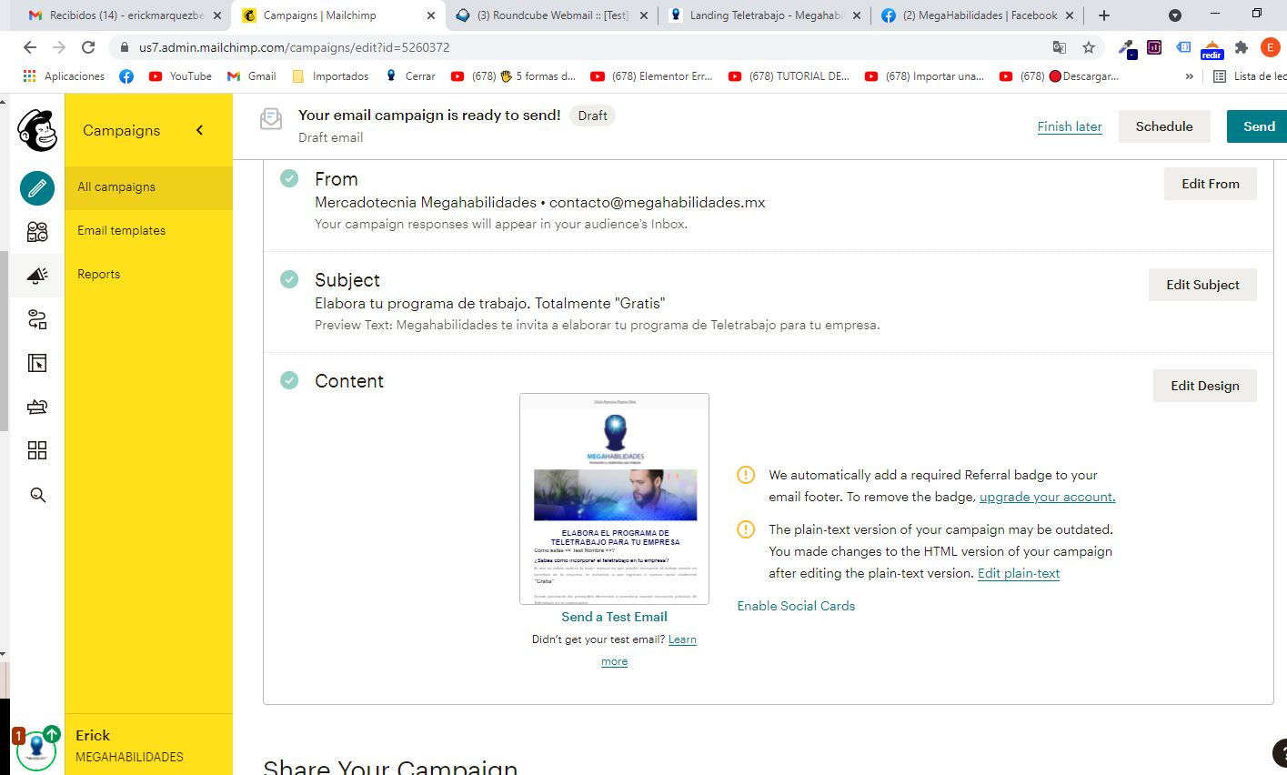Open the Chrome profile E avatar
Viewport: 1287px width, 775px height.
tap(1271, 47)
